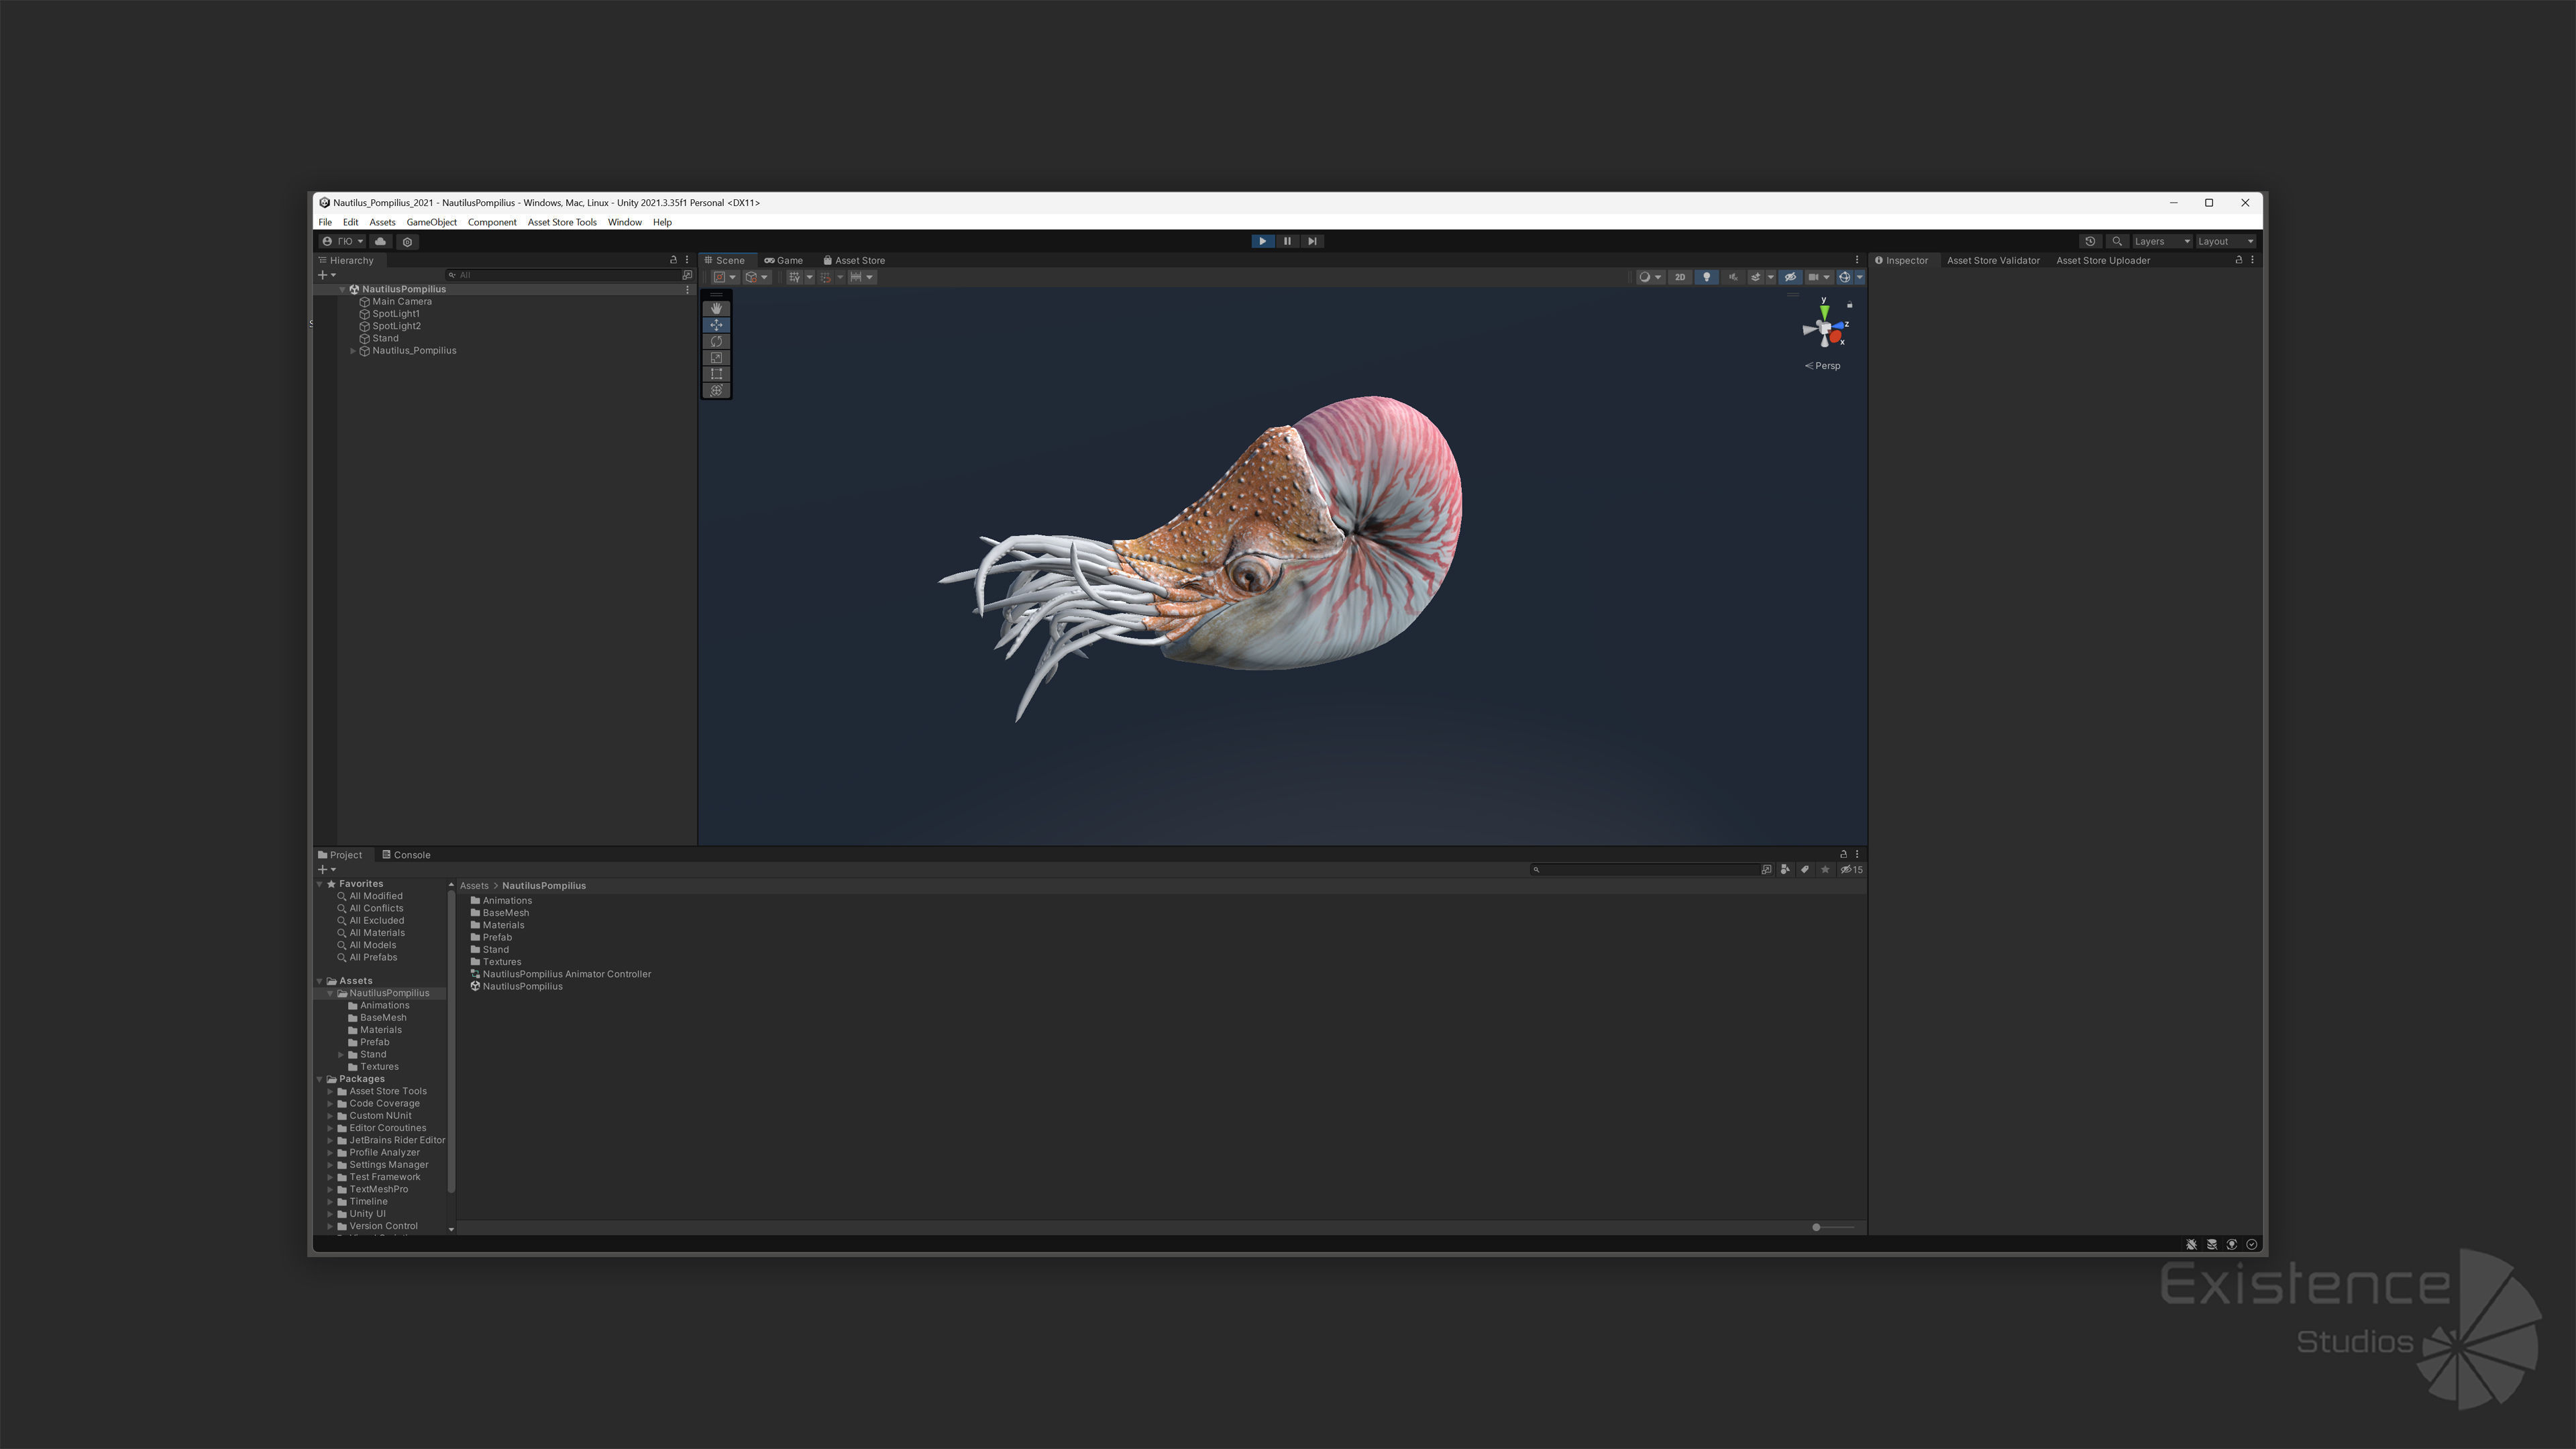2576x1449 pixels.
Task: Switch to the Console tab
Action: click(406, 855)
